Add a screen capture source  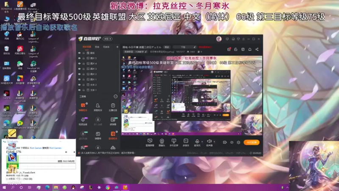(x=150, y=143)
